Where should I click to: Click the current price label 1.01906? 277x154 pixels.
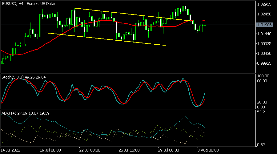(x=264, y=25)
